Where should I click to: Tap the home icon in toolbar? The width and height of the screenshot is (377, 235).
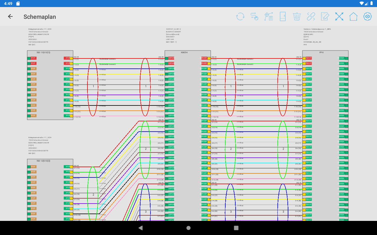(353, 16)
